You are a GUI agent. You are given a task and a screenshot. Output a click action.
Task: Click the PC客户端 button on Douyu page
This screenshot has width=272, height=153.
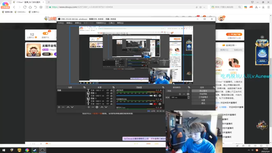(234, 34)
